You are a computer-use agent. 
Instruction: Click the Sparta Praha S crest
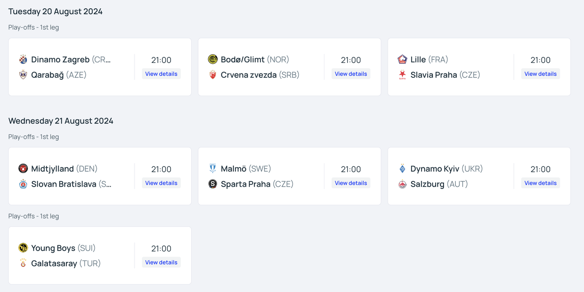tap(213, 184)
